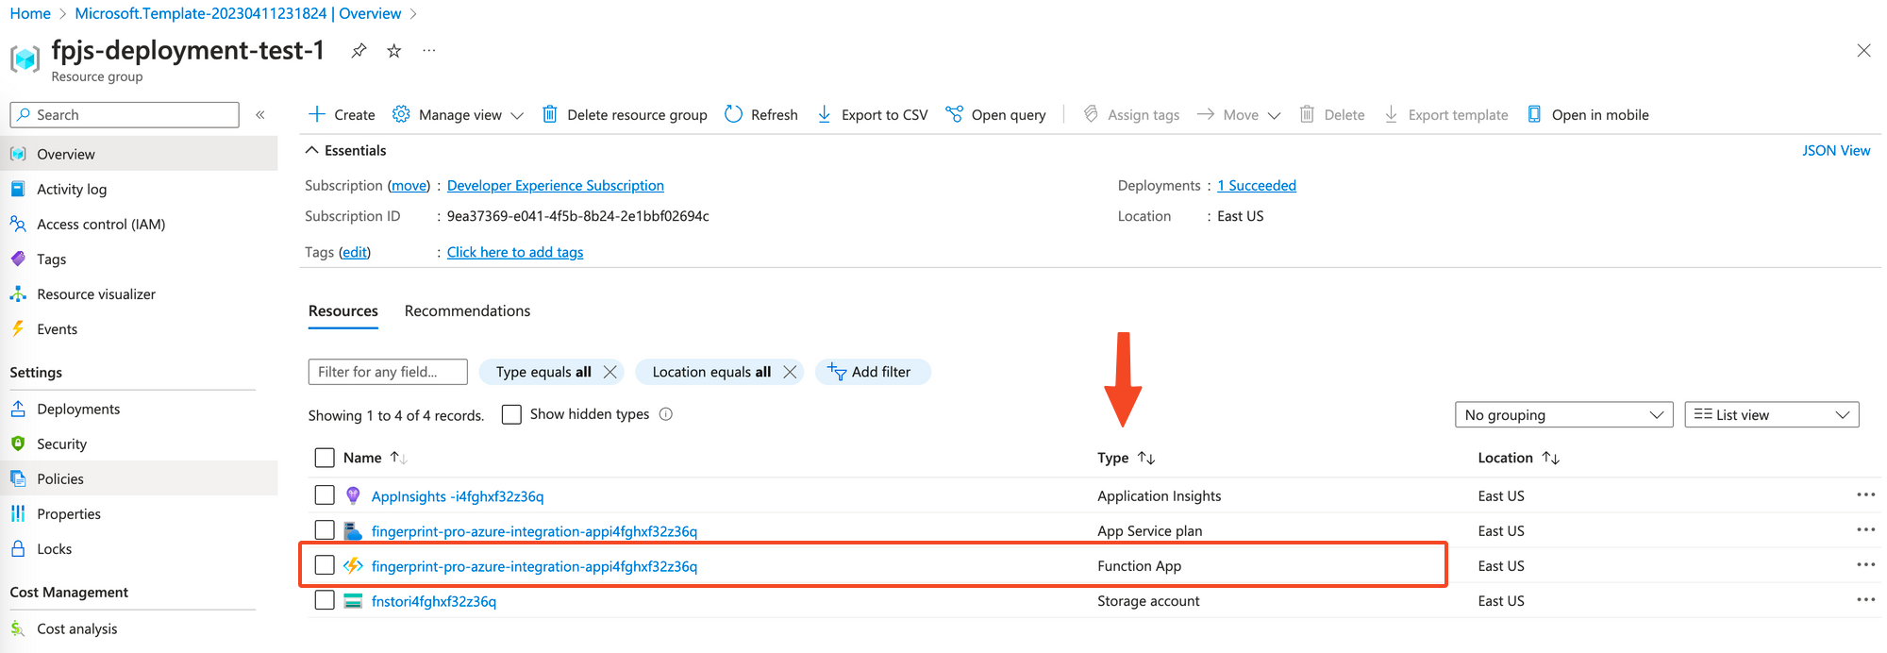The image size is (1887, 653).
Task: Click the Open in mobile phone icon
Action: pyautogui.click(x=1534, y=114)
